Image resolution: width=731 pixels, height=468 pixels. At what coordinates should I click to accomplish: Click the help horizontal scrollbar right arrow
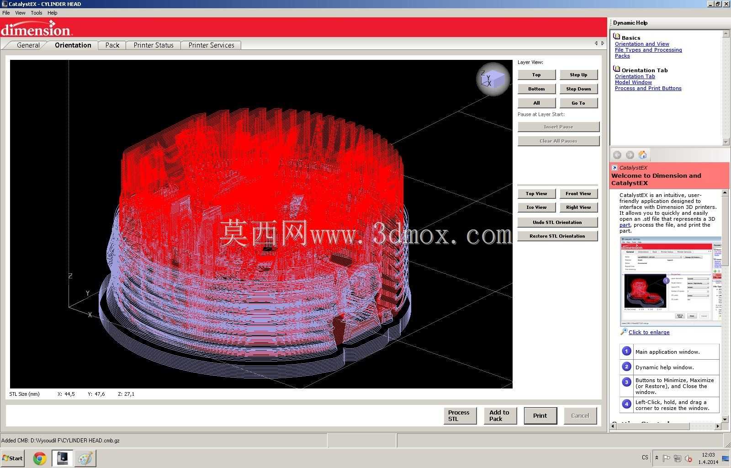pyautogui.click(x=718, y=426)
